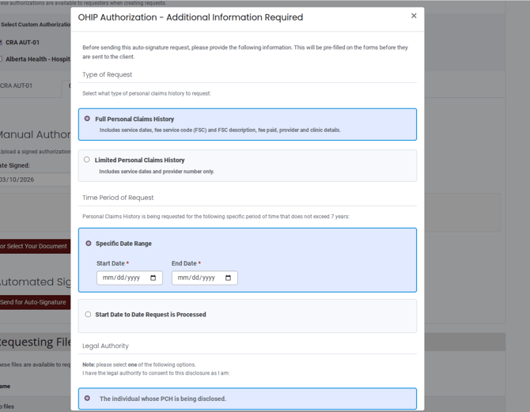This screenshot has height=412, width=530.
Task: Click the Select Your Document upload button
Action: click(x=35, y=246)
